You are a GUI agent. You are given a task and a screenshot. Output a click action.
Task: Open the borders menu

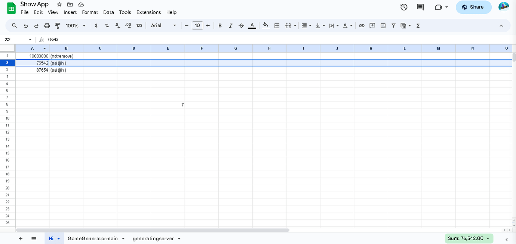[x=277, y=25]
